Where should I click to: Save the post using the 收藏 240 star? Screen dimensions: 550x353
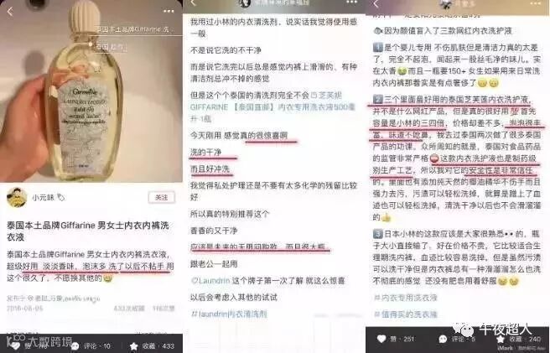pos(501,339)
